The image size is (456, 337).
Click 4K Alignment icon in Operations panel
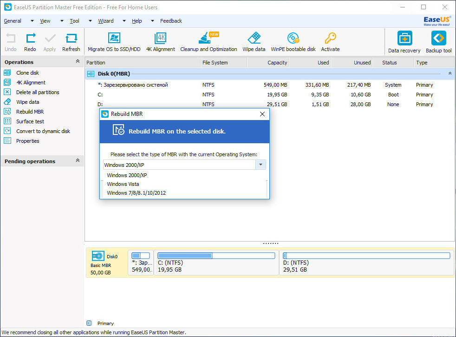pos(7,83)
